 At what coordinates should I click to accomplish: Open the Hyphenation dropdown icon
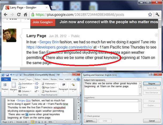pyautogui.click(x=37, y=91)
